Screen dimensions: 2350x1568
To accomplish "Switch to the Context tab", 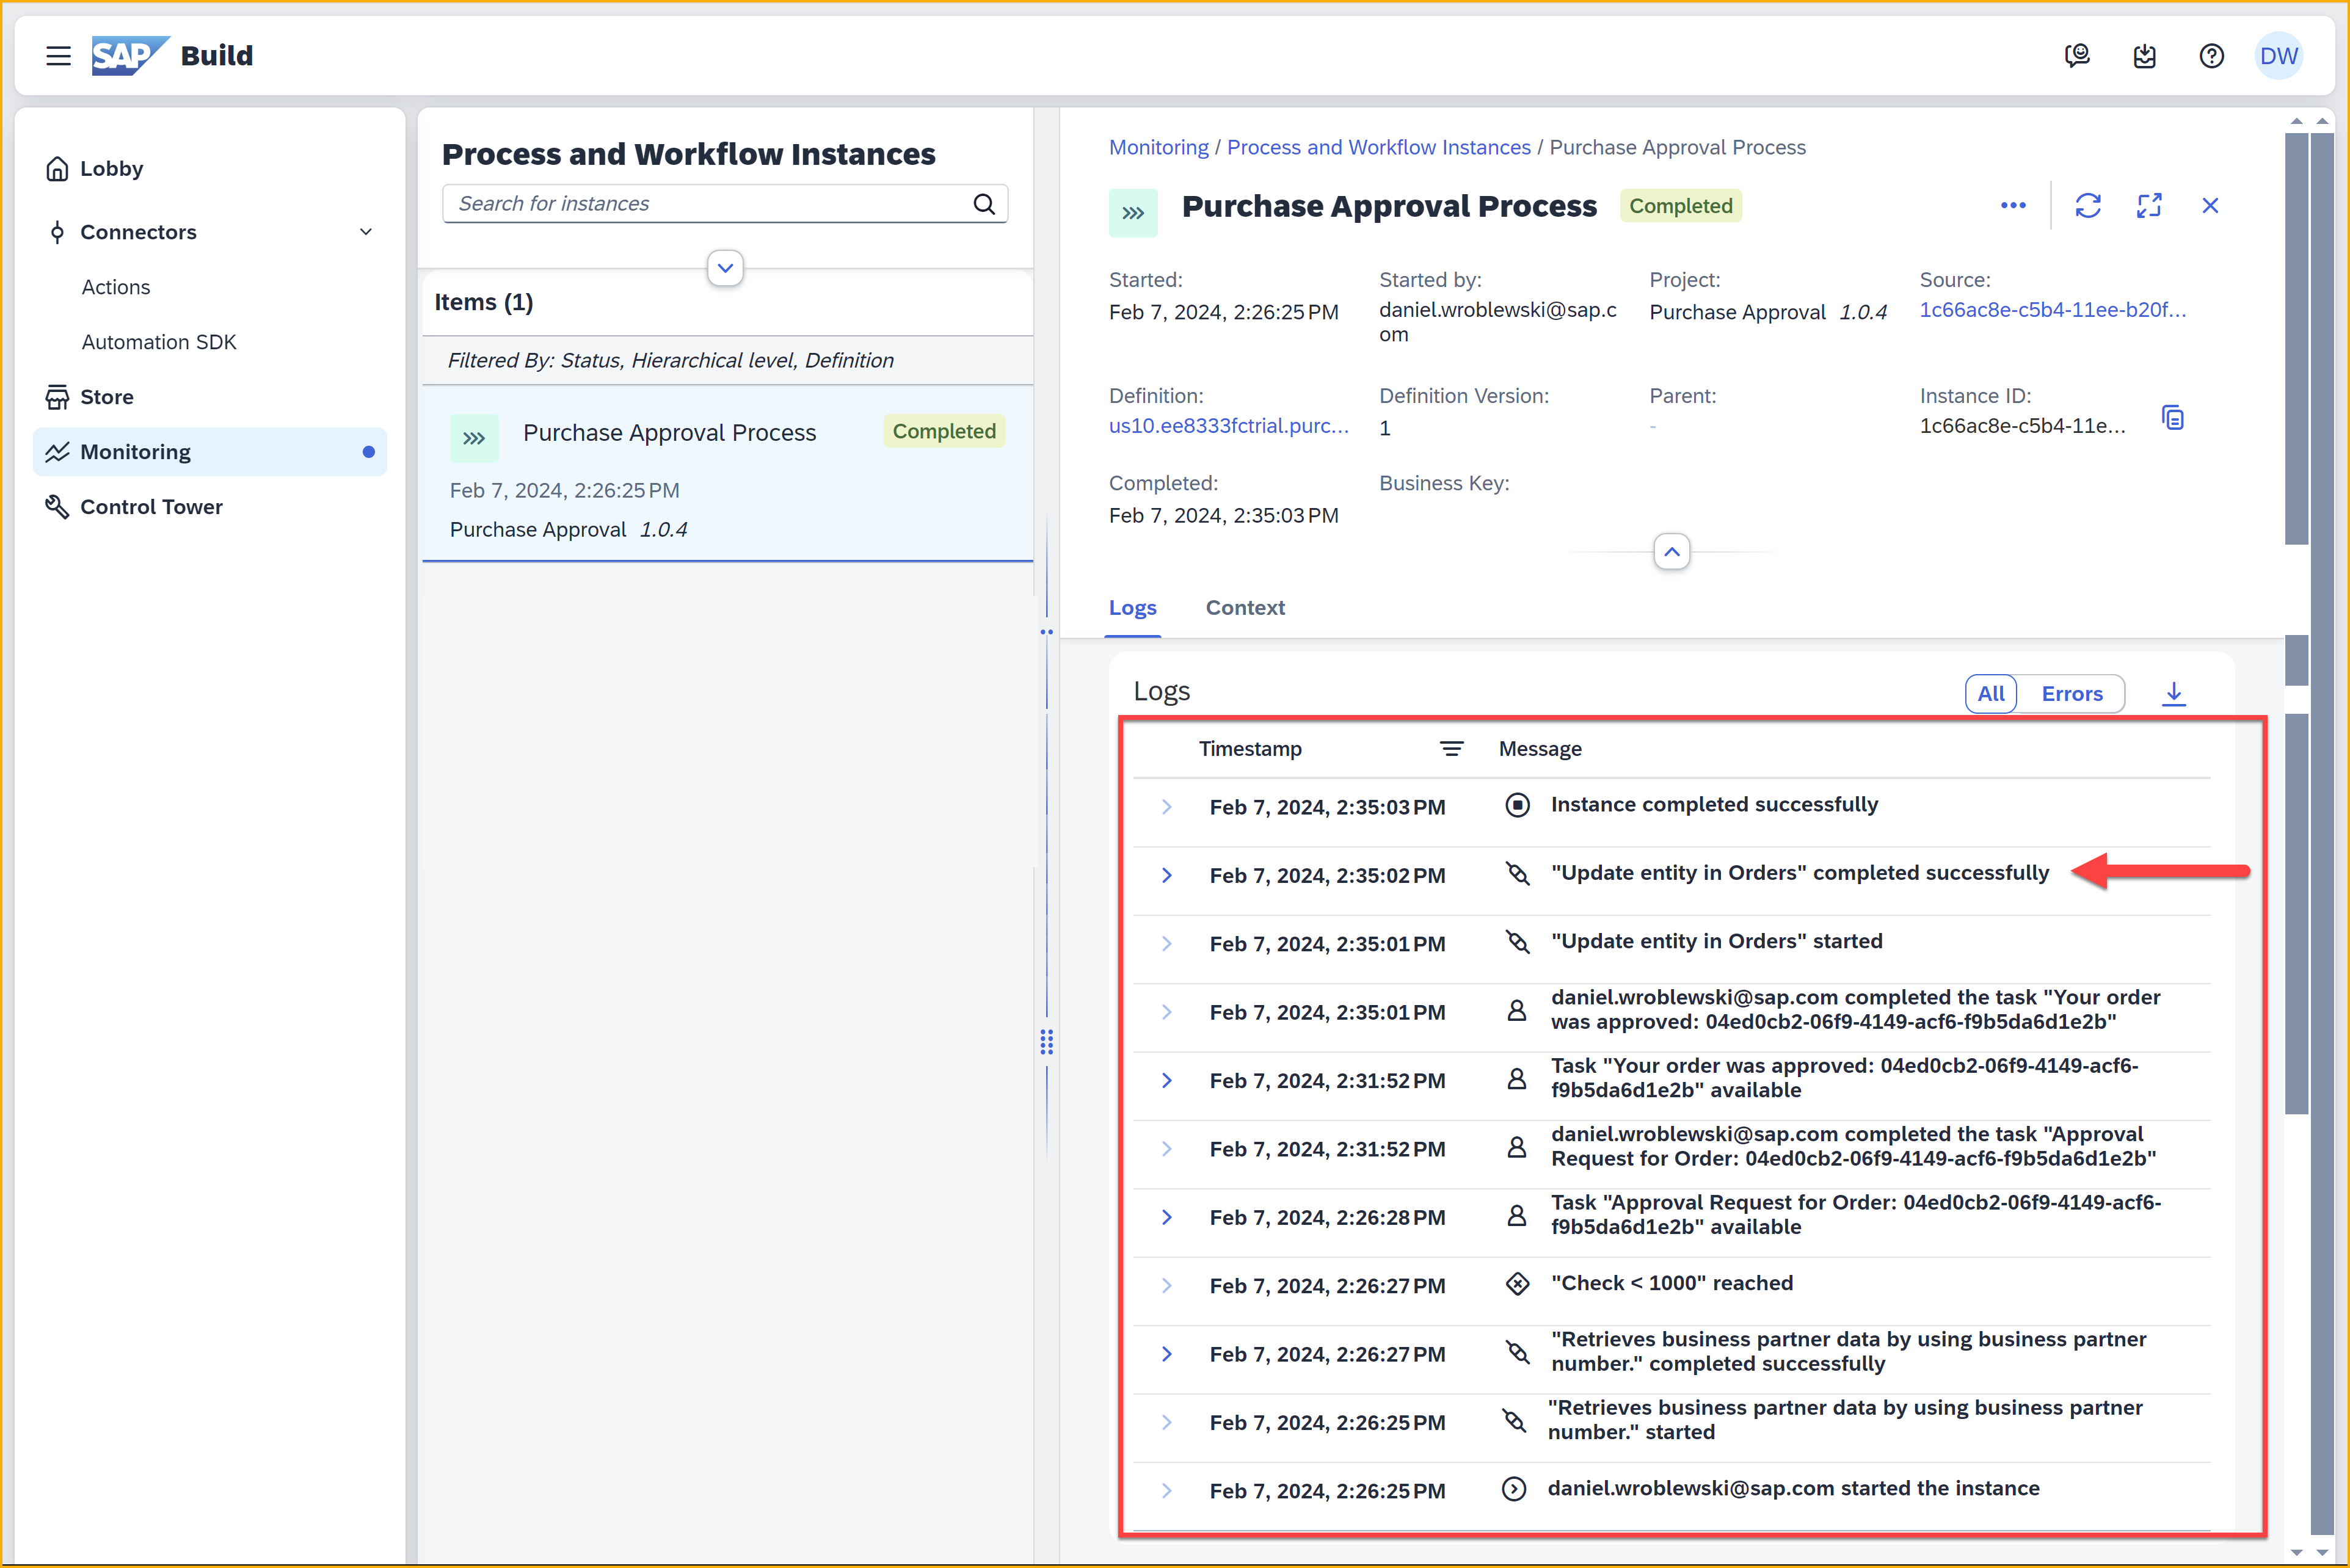I will (x=1245, y=608).
